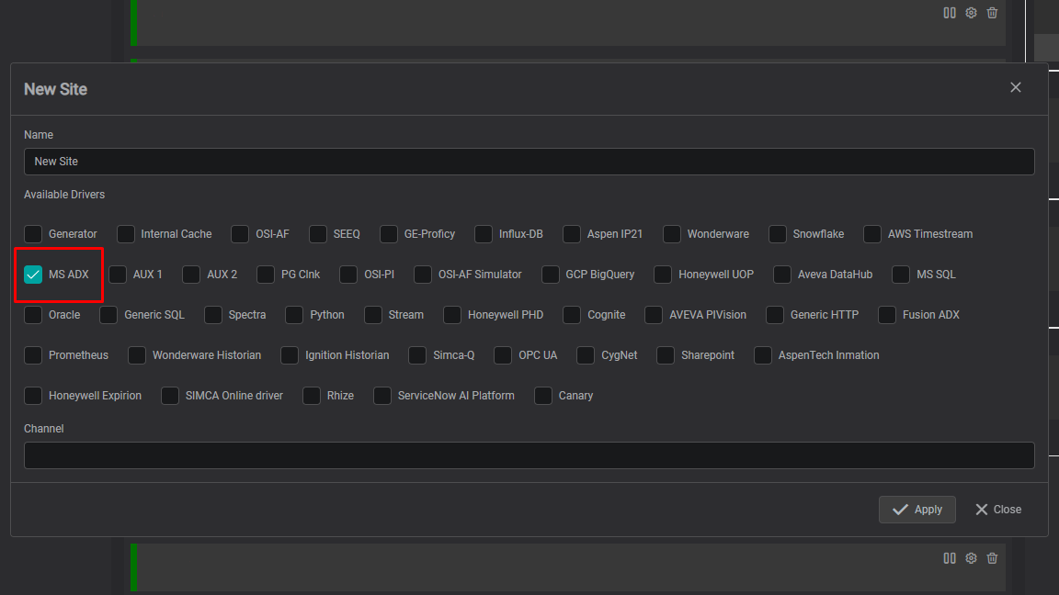Dismiss New Site dialog with X icon

click(1016, 87)
